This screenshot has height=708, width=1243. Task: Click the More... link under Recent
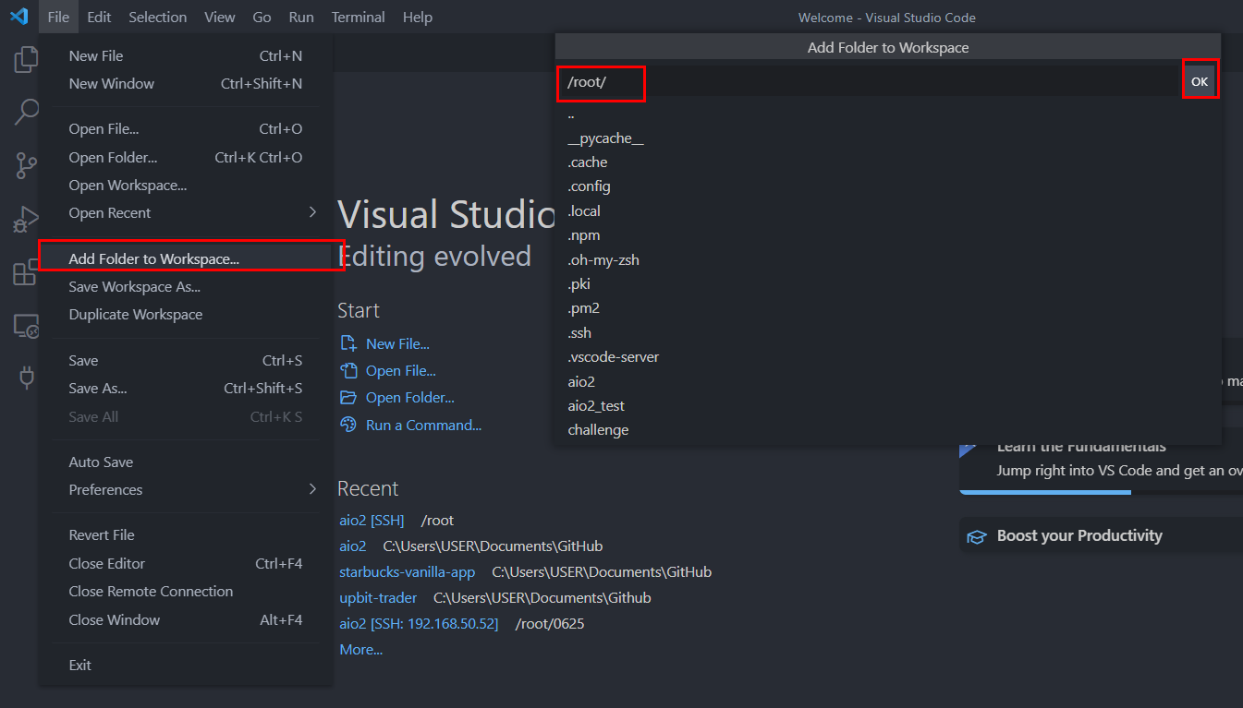coord(360,649)
